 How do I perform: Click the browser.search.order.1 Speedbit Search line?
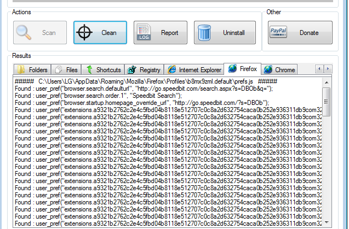pyautogui.click(x=99, y=96)
